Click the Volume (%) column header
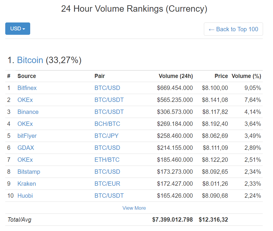The height and width of the screenshot is (231, 273). (x=246, y=76)
